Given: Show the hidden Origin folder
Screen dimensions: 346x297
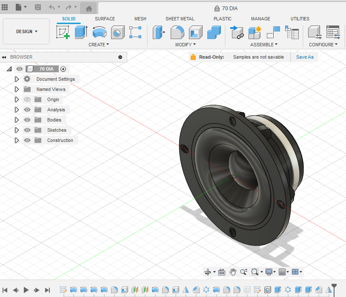Looking at the screenshot, I should pos(27,99).
